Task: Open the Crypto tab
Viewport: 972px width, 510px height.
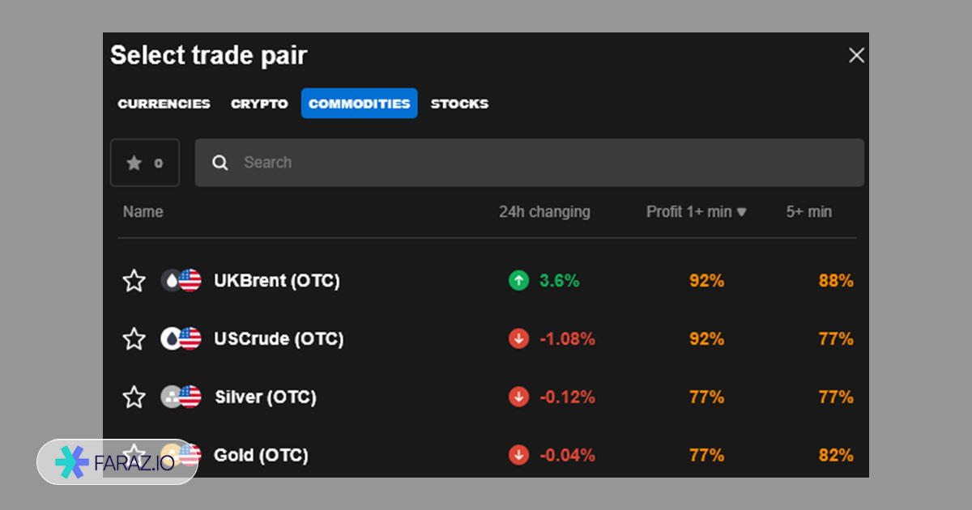Action: pos(259,104)
